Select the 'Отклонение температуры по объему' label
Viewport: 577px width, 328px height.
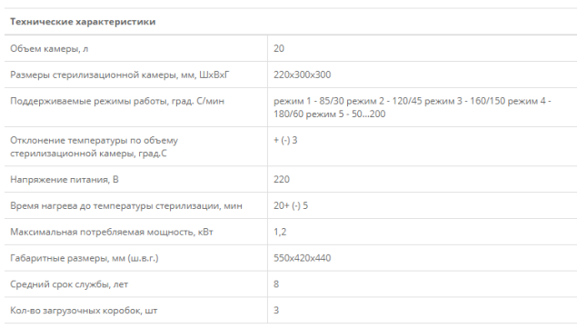(x=94, y=146)
